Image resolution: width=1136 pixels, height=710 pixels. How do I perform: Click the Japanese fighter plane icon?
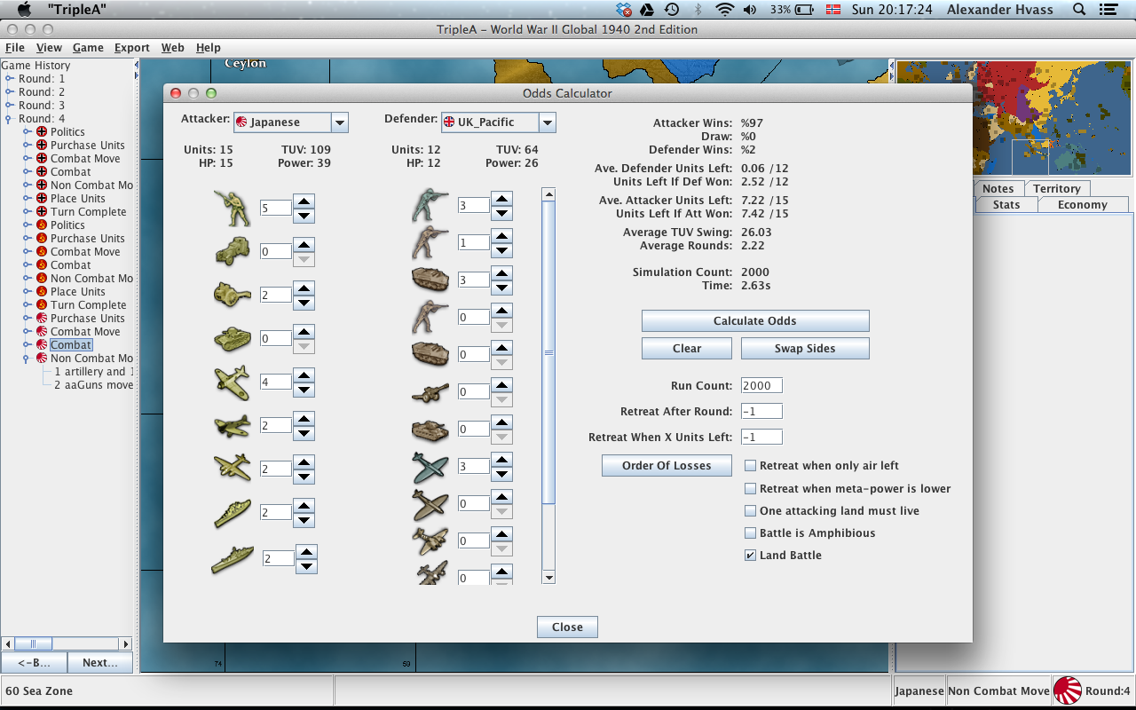coord(233,382)
